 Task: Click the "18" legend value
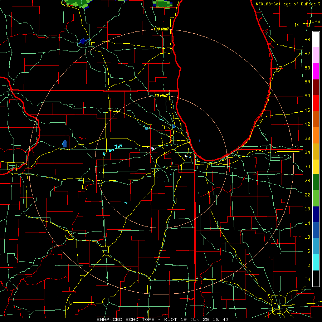[x=307, y=209]
